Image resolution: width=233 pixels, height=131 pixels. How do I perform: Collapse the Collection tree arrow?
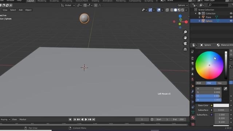tap(196, 13)
